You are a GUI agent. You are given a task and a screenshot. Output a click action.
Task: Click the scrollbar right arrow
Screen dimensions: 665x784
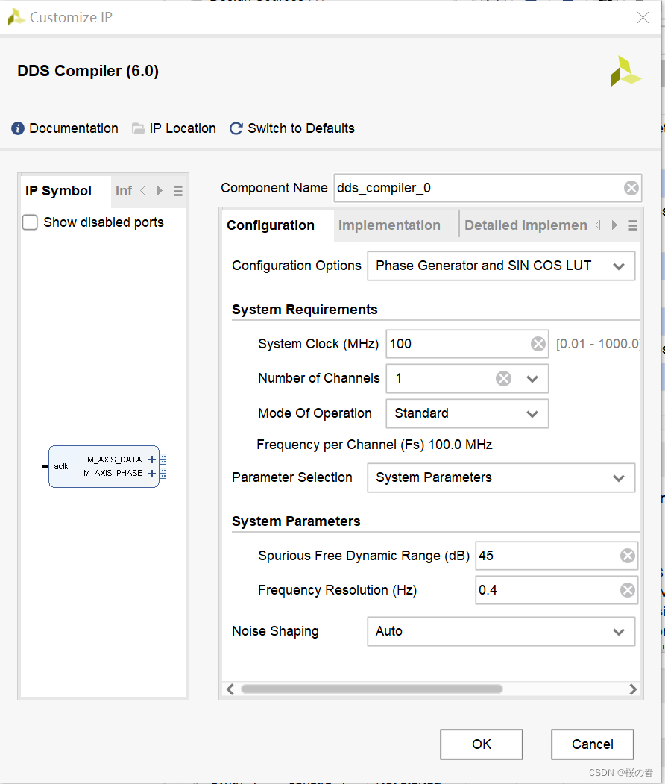coord(632,689)
